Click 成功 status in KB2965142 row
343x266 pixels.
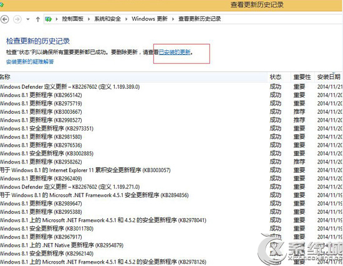[x=276, y=95]
